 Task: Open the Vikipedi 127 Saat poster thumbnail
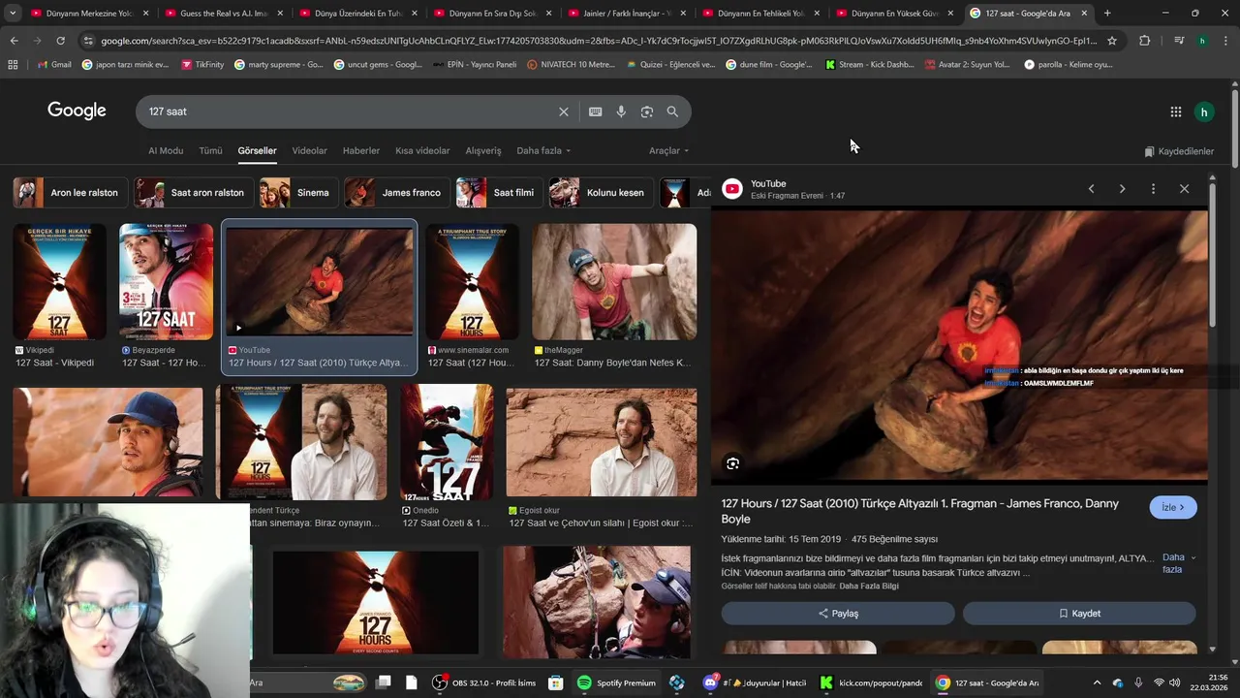coord(59,282)
